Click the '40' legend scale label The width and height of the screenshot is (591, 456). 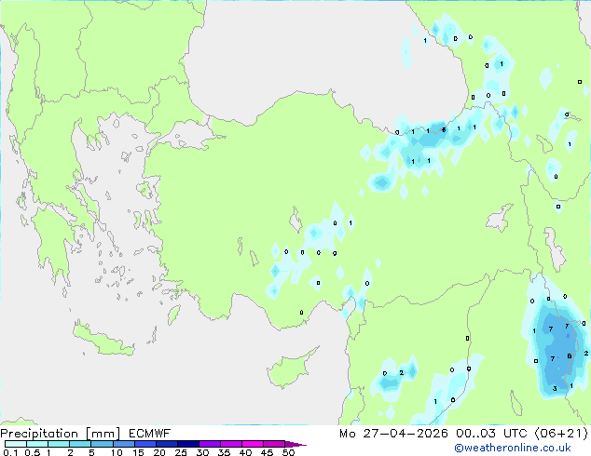245,452
